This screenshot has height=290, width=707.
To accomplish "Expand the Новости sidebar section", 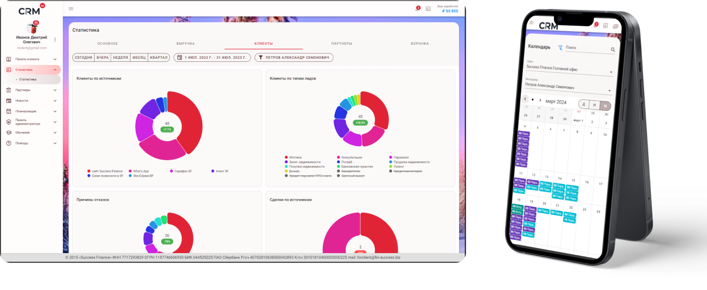I will 55,100.
